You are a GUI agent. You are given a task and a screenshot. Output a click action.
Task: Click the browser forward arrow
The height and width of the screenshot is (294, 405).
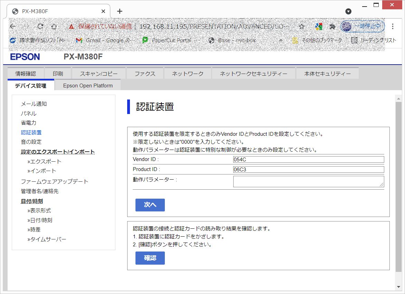26,26
